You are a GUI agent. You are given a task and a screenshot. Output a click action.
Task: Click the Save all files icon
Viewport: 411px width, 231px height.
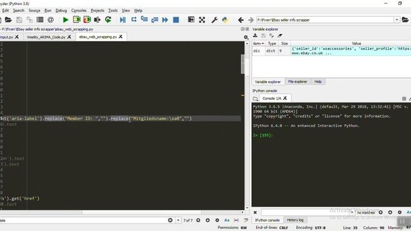[30, 20]
